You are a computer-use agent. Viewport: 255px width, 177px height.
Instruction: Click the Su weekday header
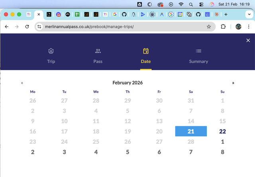tap(222, 91)
